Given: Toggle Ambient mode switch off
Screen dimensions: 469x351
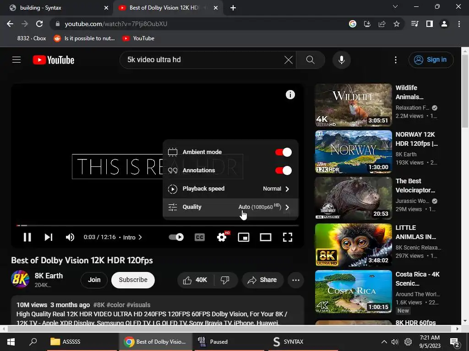Looking at the screenshot, I should (283, 152).
